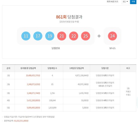This screenshot has height=123, width=138.
Task: Click the blue 조회 search button
Action: click(x=133, y=2)
